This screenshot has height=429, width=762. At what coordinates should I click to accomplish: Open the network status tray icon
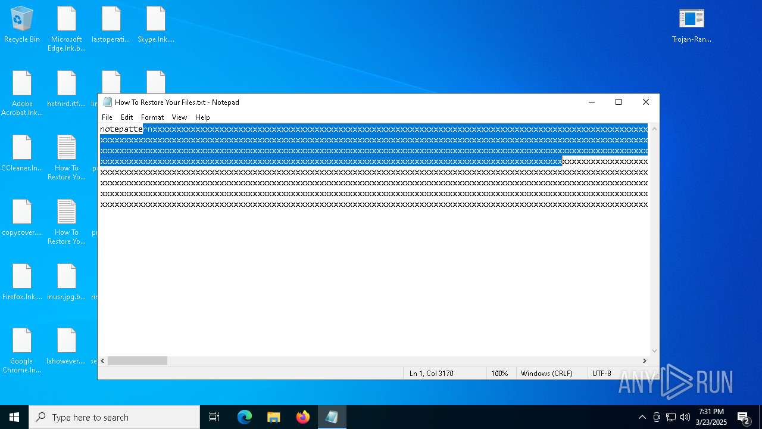(x=671, y=417)
